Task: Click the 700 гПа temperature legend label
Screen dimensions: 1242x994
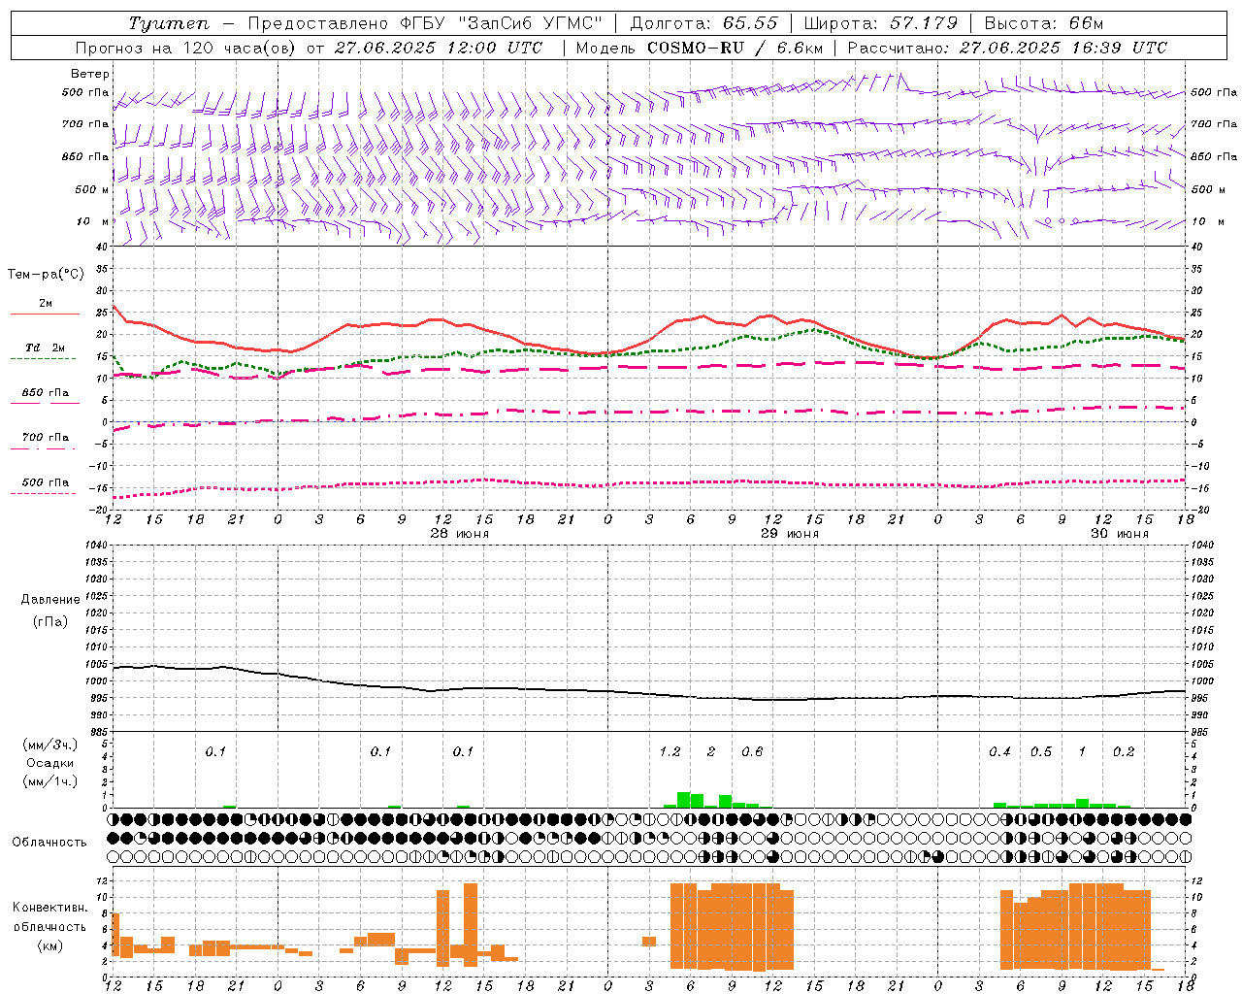Action: click(x=46, y=438)
